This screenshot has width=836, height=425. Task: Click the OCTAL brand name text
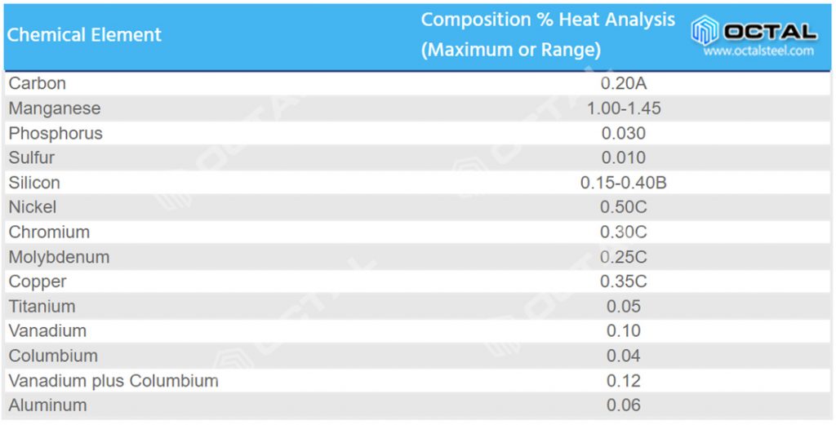pos(770,31)
